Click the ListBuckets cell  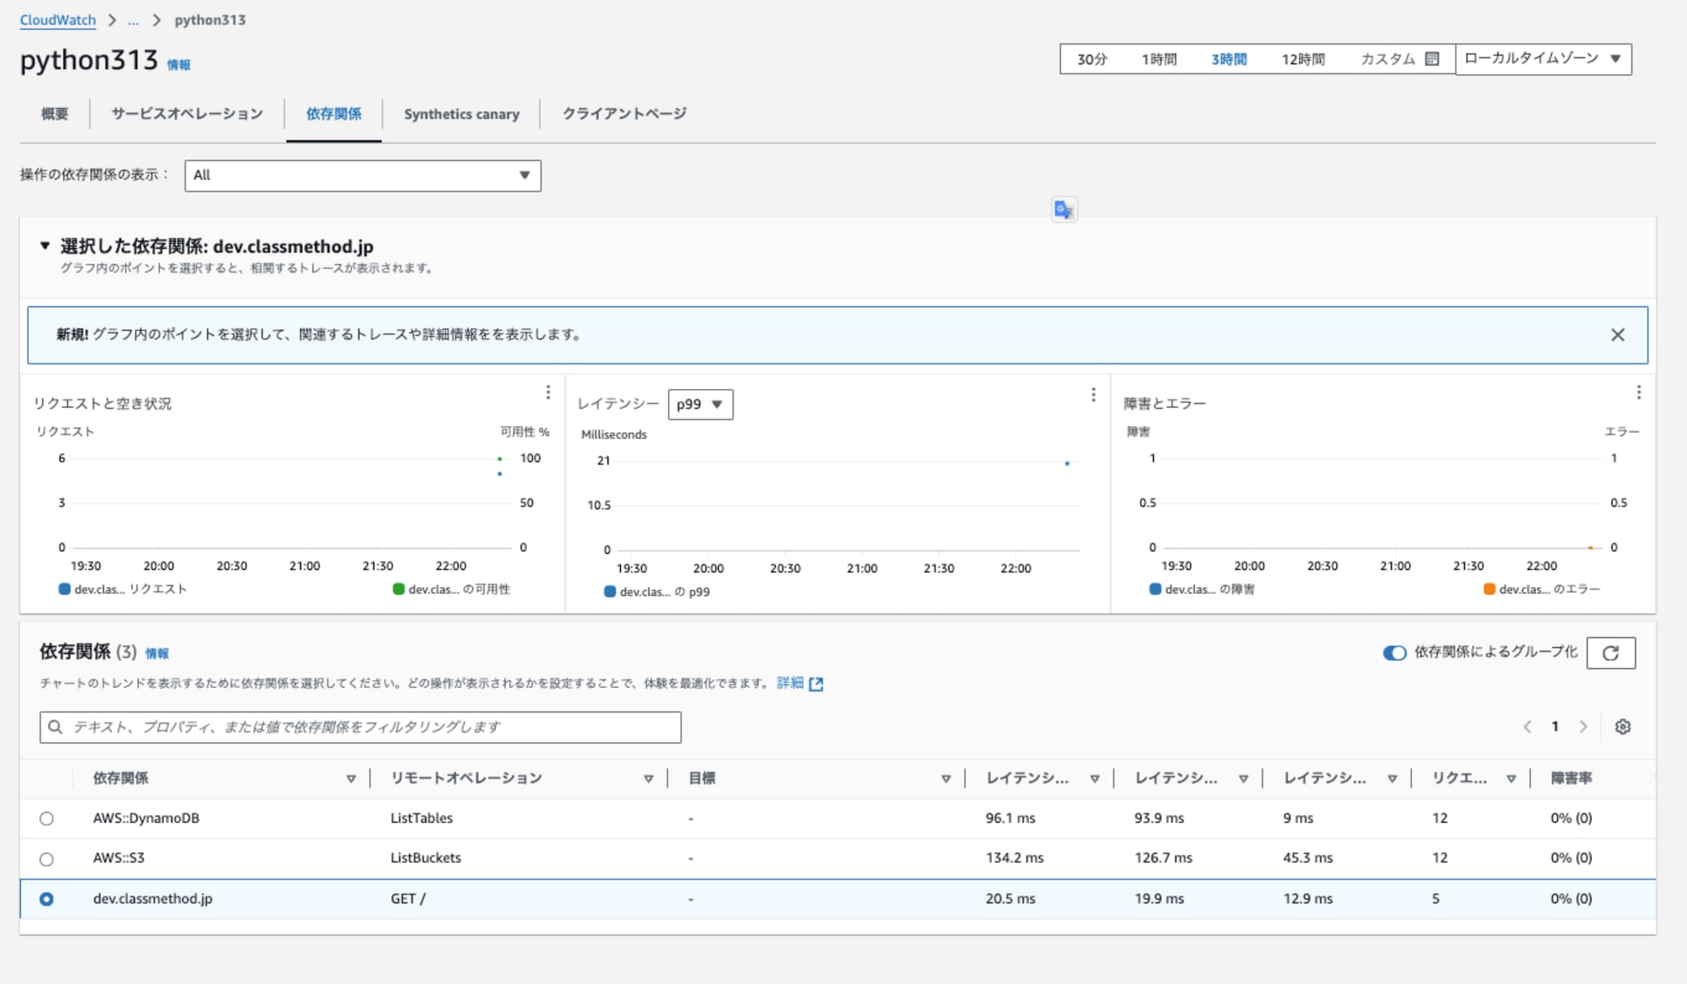tap(426, 858)
